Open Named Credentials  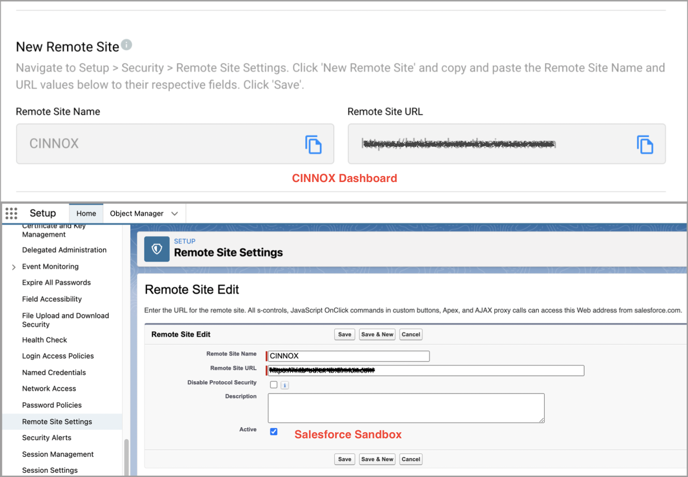pos(54,372)
